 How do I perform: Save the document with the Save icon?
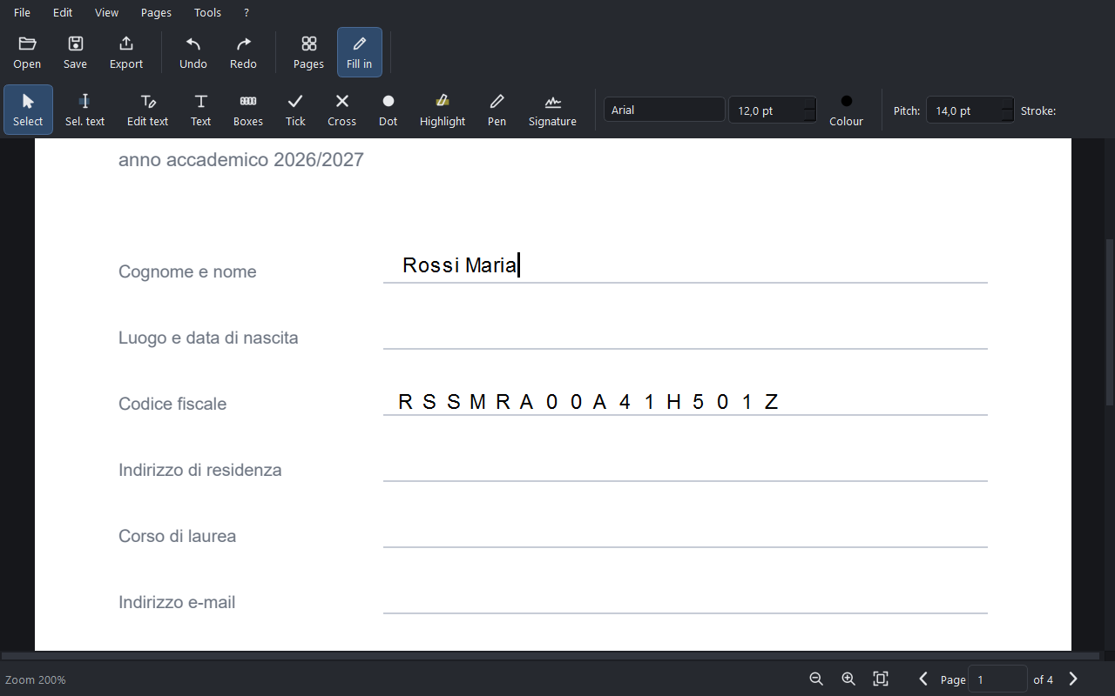(75, 52)
